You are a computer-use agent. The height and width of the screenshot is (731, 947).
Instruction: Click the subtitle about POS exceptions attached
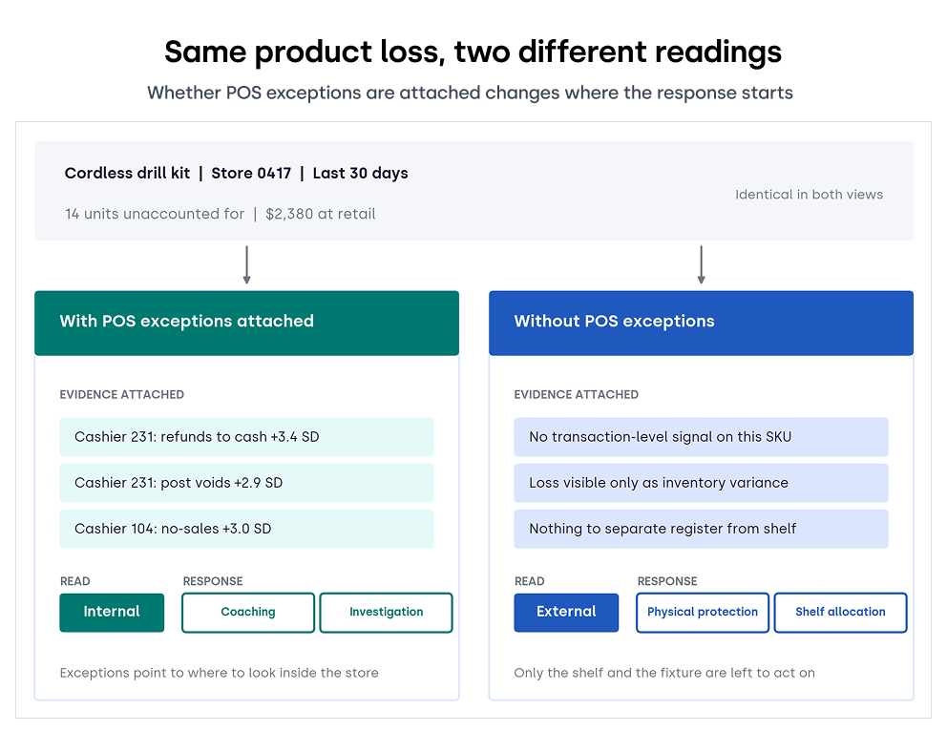tap(470, 93)
